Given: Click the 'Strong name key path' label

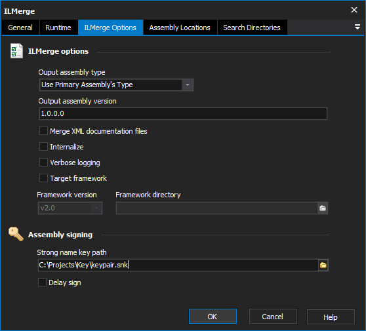Looking at the screenshot, I should pyautogui.click(x=72, y=252).
